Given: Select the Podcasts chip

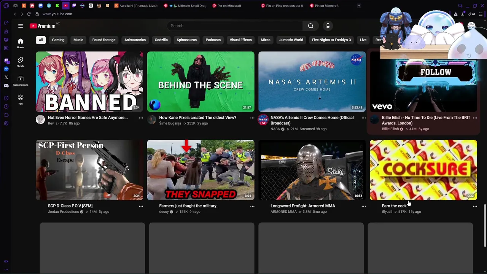Looking at the screenshot, I should coord(213,40).
